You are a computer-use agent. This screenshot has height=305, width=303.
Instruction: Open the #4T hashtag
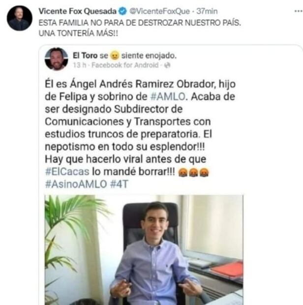coord(119,184)
